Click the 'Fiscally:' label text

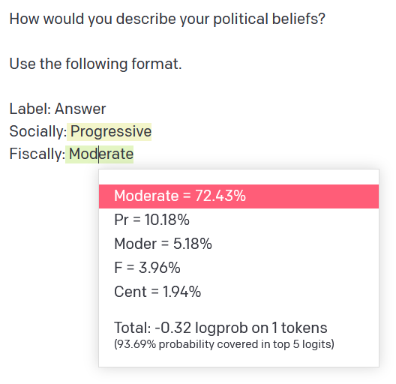(37, 154)
